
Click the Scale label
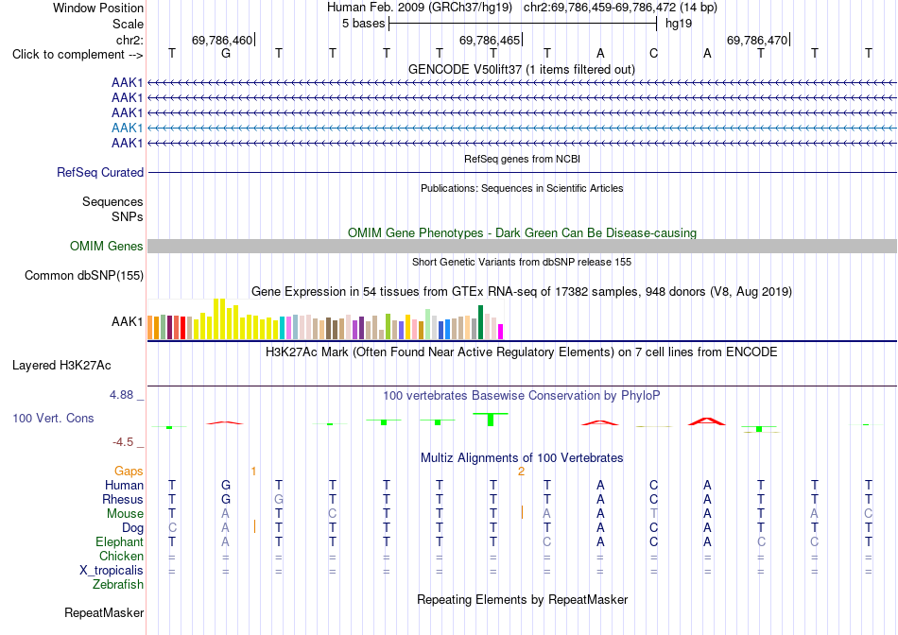[128, 24]
